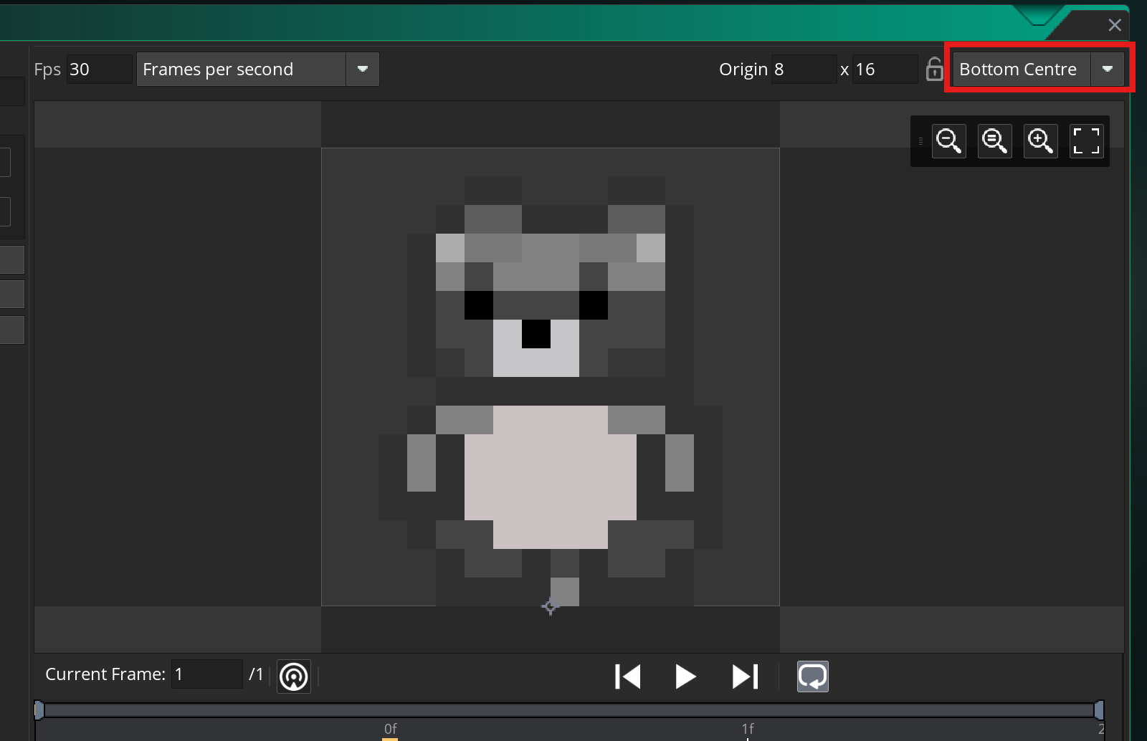Viewport: 1147px width, 741px height.
Task: Click the broadcast message icon
Action: tap(294, 676)
